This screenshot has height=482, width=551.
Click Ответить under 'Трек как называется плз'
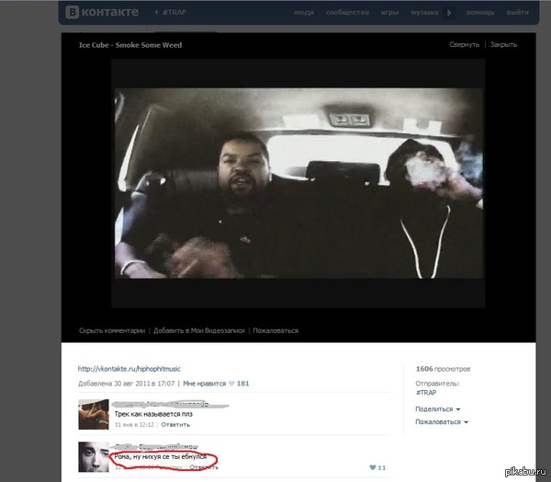[x=175, y=425]
